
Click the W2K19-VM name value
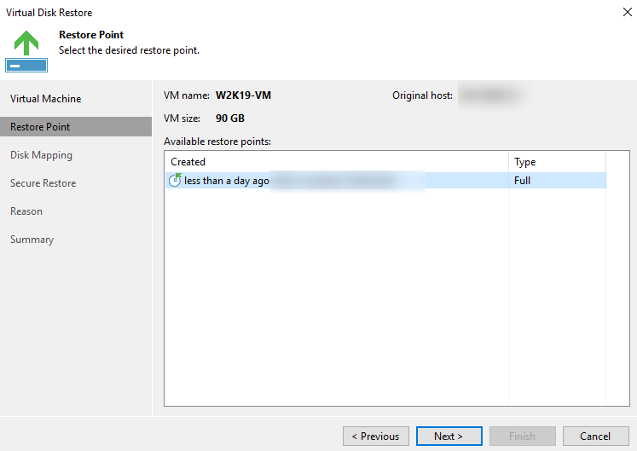(x=243, y=95)
